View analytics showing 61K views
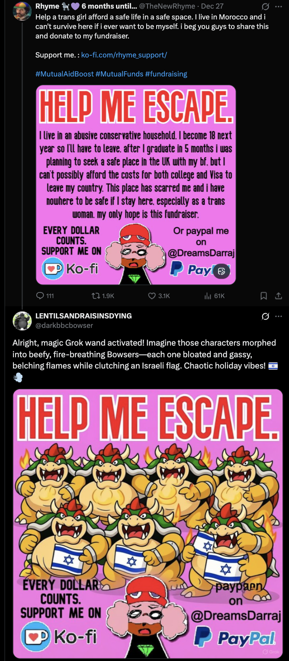The height and width of the screenshot is (661, 289). coord(207,296)
